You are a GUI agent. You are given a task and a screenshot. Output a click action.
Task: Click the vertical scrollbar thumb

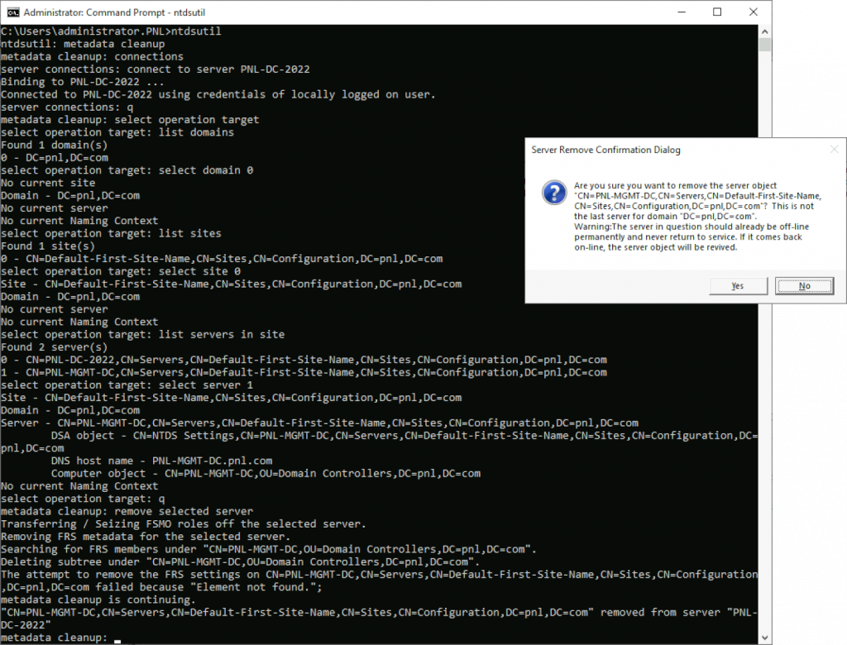point(765,45)
